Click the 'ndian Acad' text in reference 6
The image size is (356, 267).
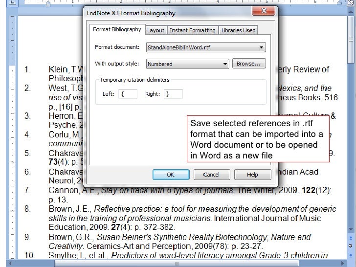click(298, 172)
